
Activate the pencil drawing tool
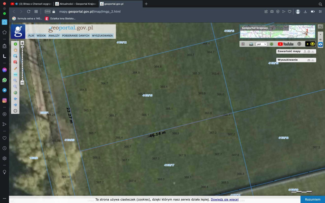tap(15, 68)
